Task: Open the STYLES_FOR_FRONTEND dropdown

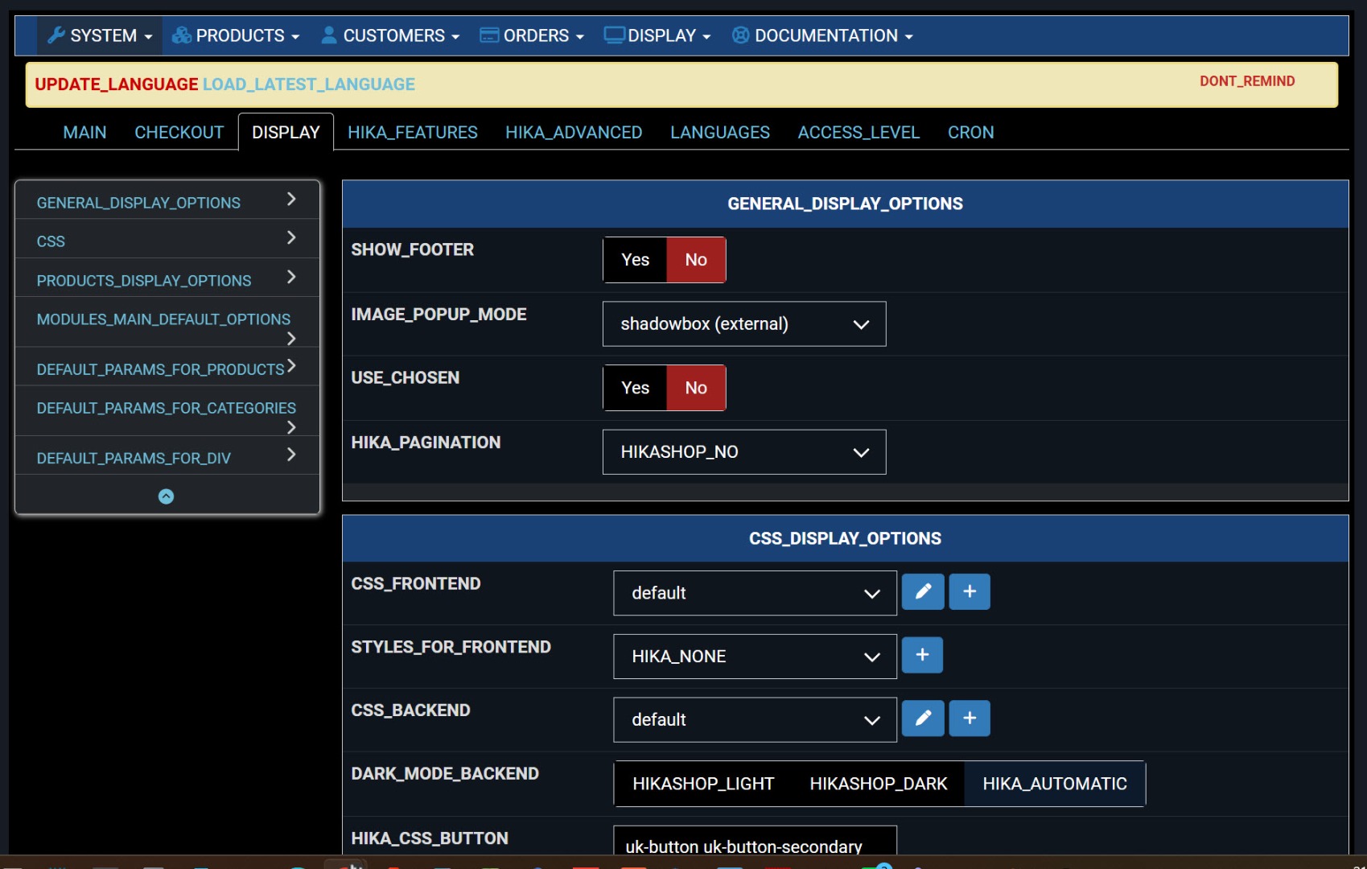Action: click(755, 657)
